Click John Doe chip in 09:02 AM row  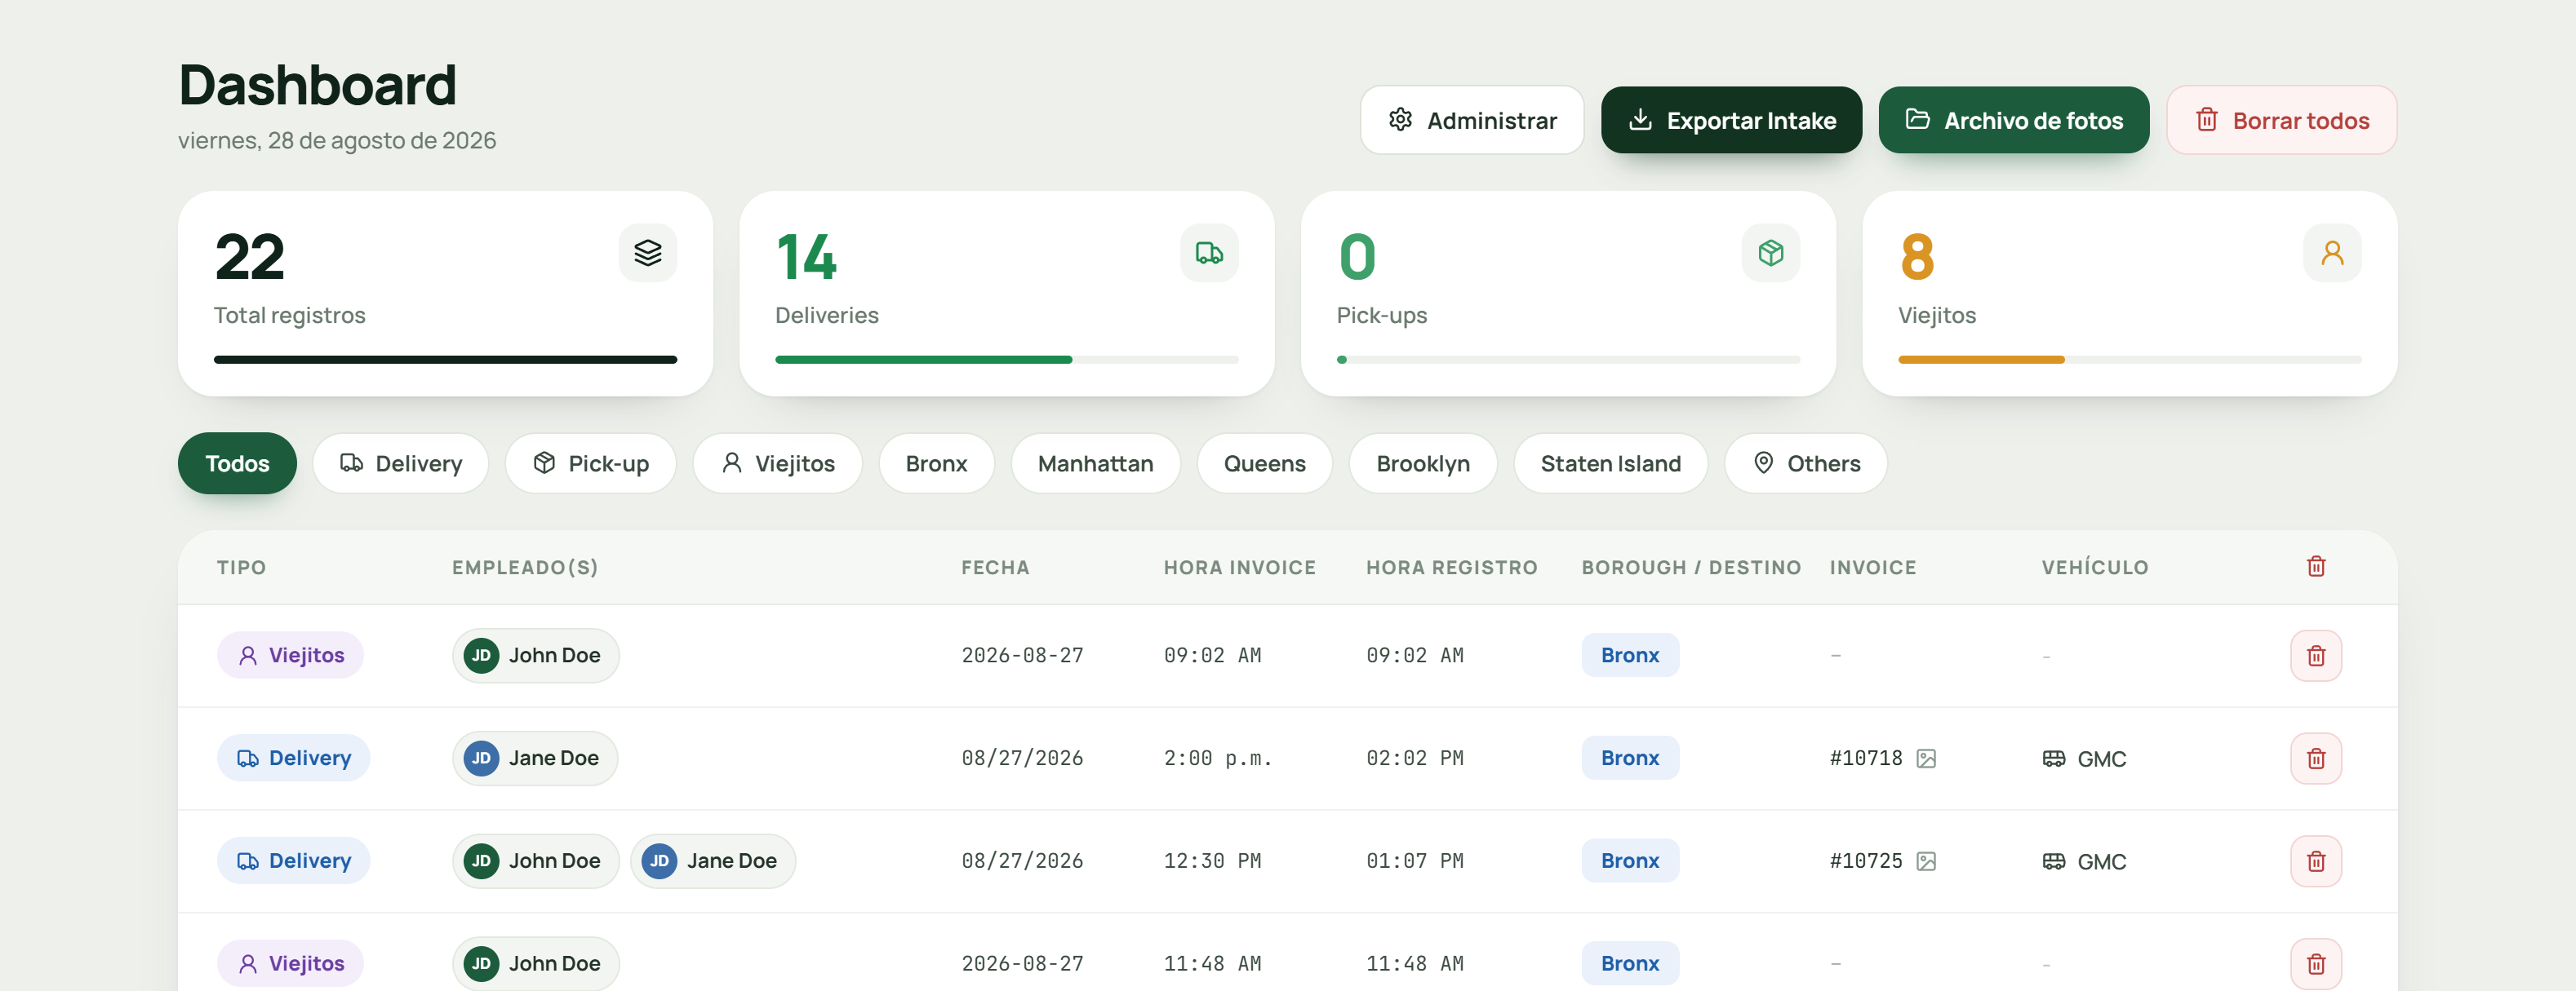[x=535, y=655]
